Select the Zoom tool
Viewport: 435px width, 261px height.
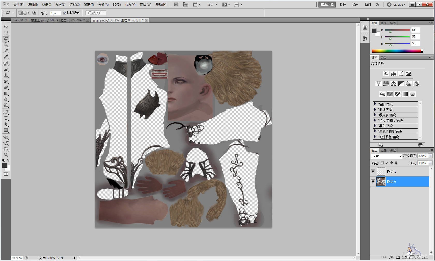coord(6,155)
